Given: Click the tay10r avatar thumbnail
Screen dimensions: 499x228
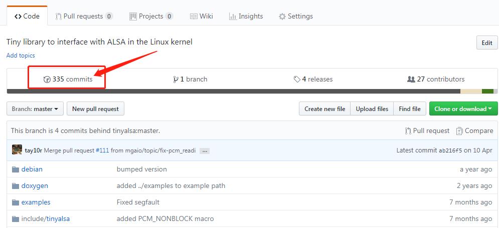Looking at the screenshot, I should point(17,149).
